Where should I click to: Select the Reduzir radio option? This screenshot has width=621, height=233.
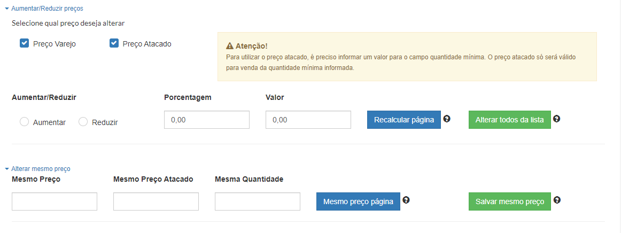(83, 122)
